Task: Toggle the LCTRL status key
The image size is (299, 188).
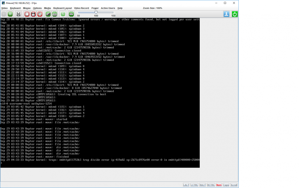Action: (x=194, y=185)
